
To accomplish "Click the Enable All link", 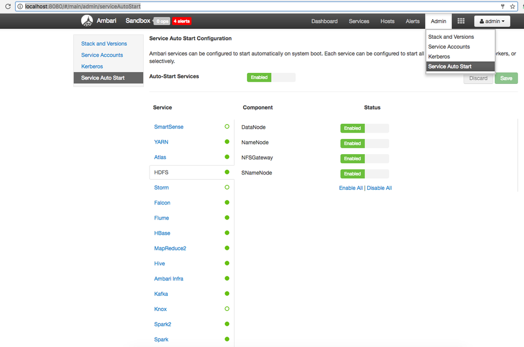I will [x=351, y=188].
